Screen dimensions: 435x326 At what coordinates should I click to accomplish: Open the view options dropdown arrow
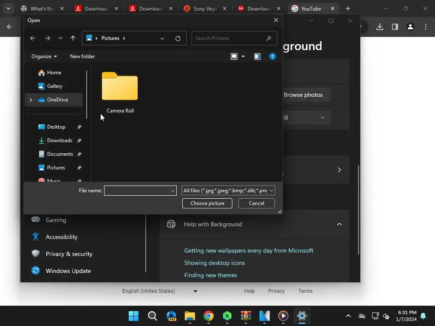pyautogui.click(x=243, y=56)
